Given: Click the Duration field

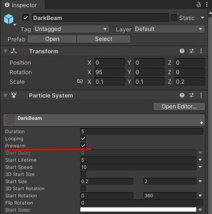Looking at the screenshot, I should (142, 131).
